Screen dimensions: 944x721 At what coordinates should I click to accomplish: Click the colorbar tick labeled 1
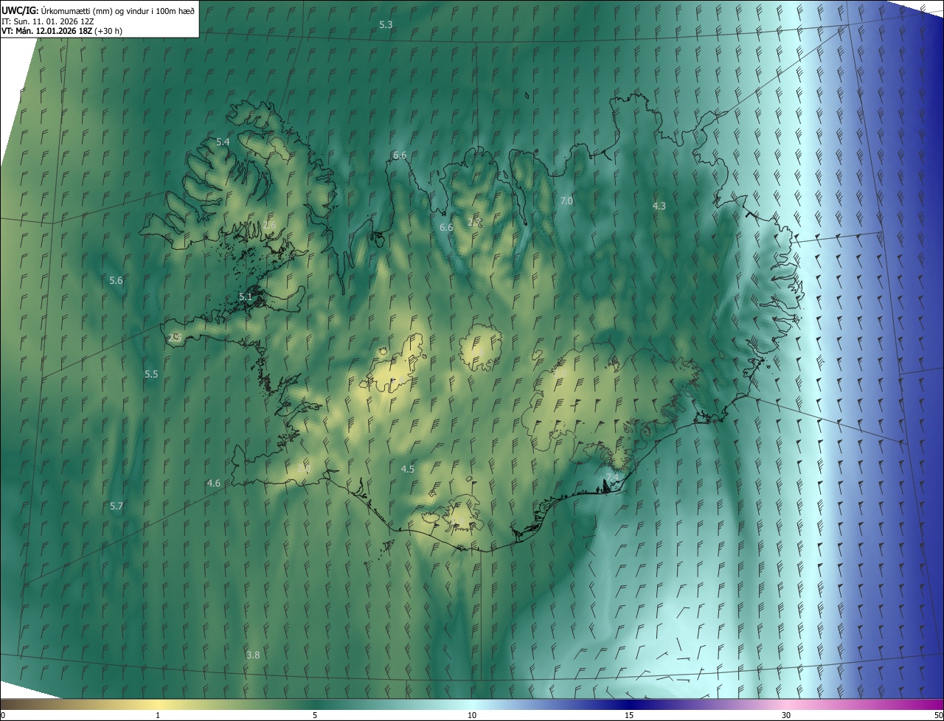coord(158,716)
